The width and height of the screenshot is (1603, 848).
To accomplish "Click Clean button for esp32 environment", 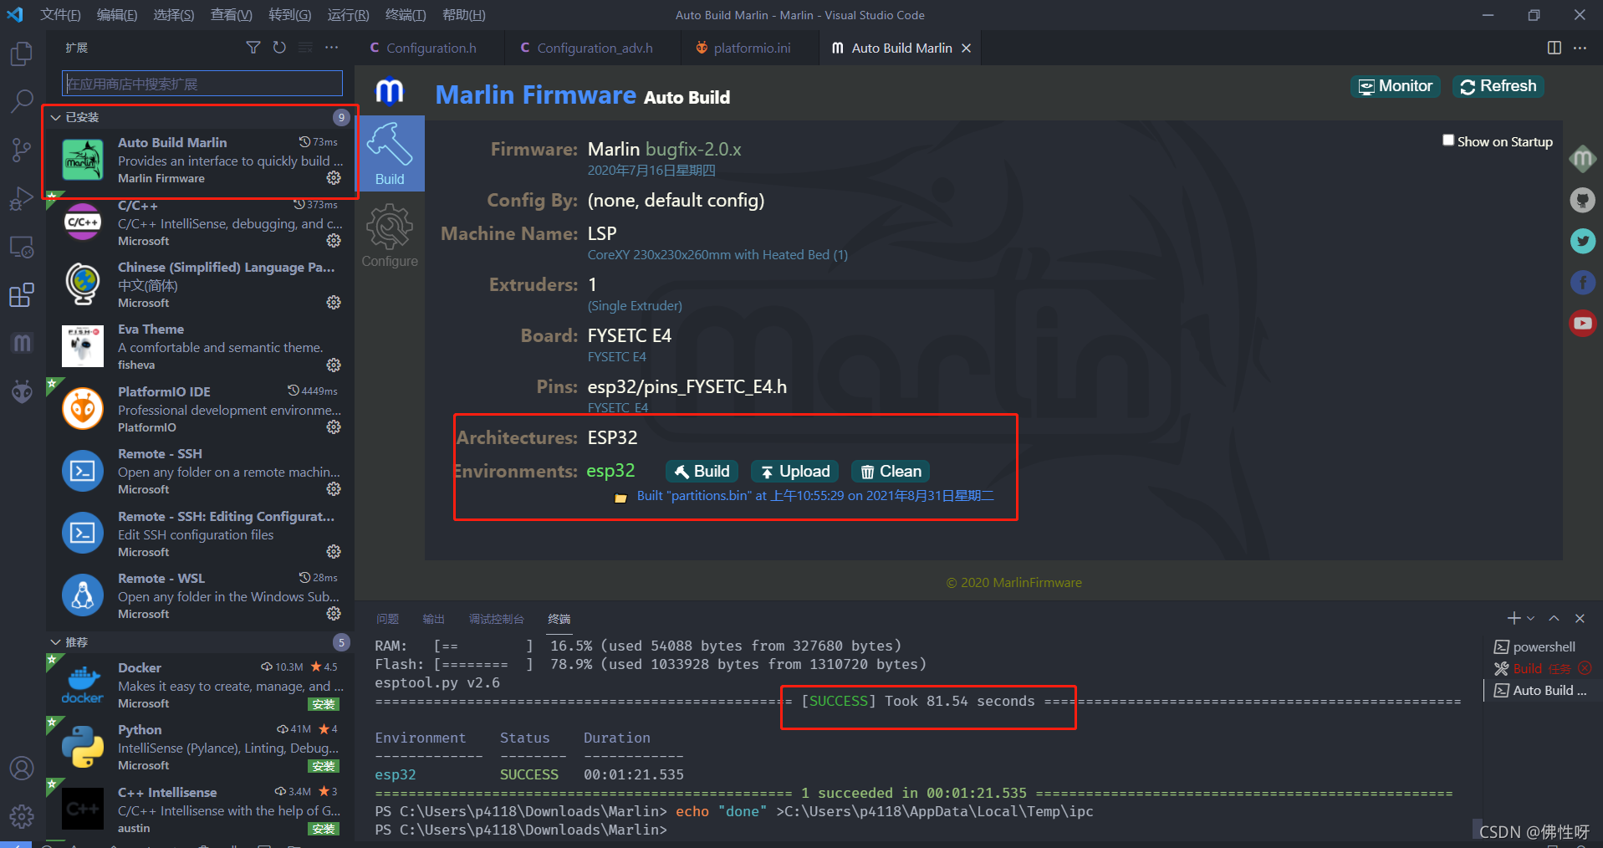I will (x=891, y=471).
